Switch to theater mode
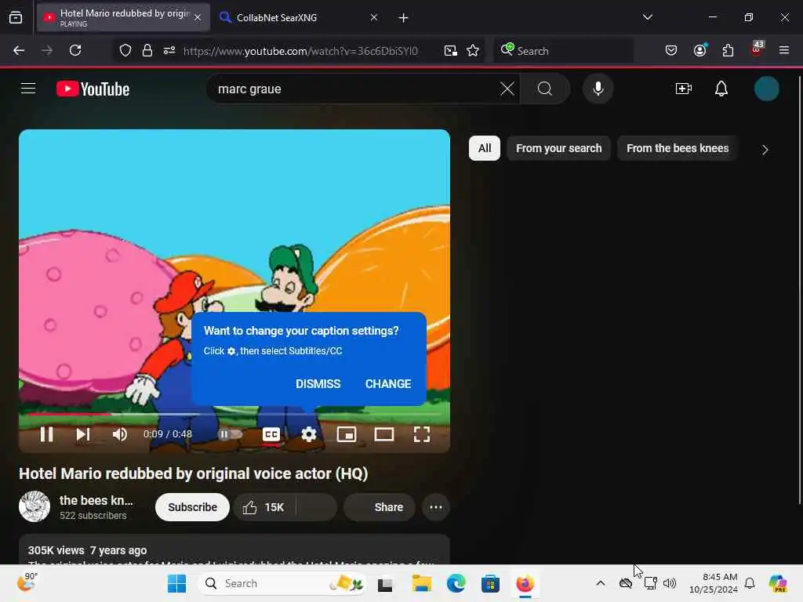803x602 pixels. click(x=384, y=434)
